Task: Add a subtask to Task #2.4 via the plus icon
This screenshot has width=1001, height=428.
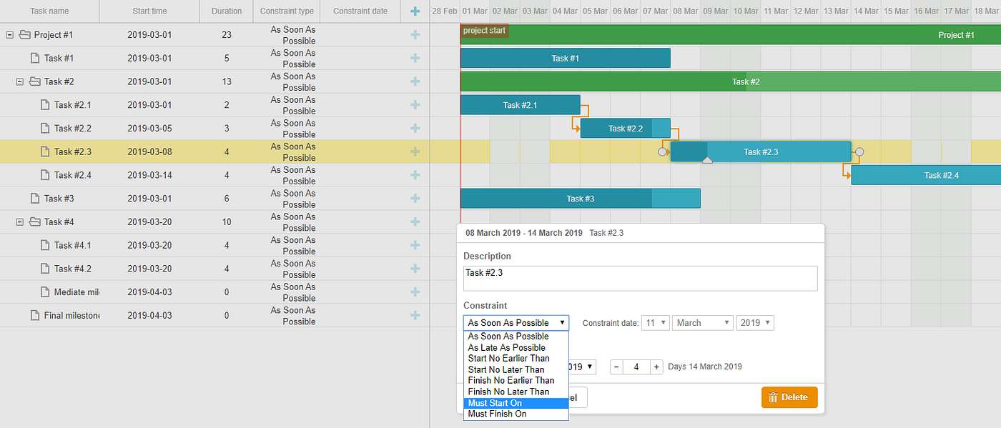Action: tap(415, 175)
